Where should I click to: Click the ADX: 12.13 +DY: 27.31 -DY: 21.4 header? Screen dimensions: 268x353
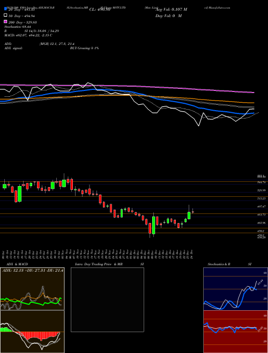click(x=33, y=270)
